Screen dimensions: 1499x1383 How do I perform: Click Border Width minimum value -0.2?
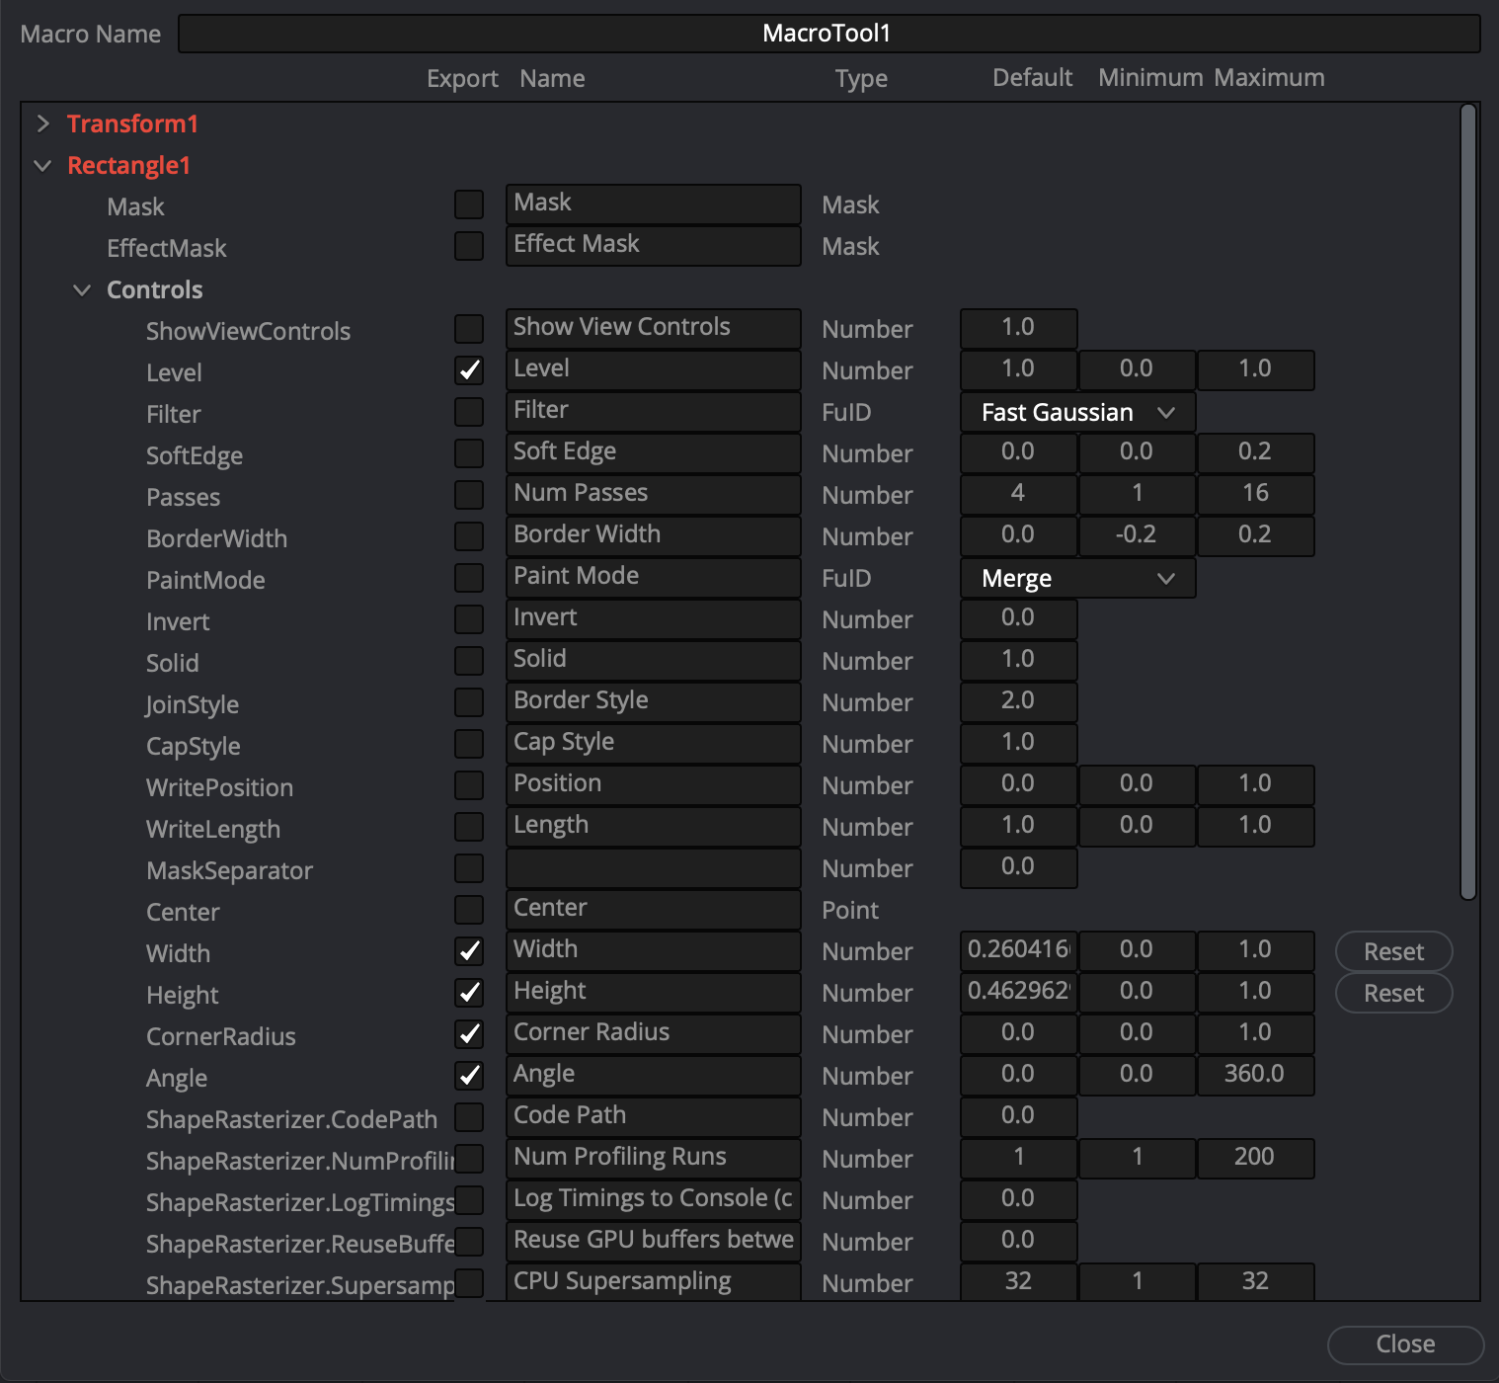click(1137, 536)
